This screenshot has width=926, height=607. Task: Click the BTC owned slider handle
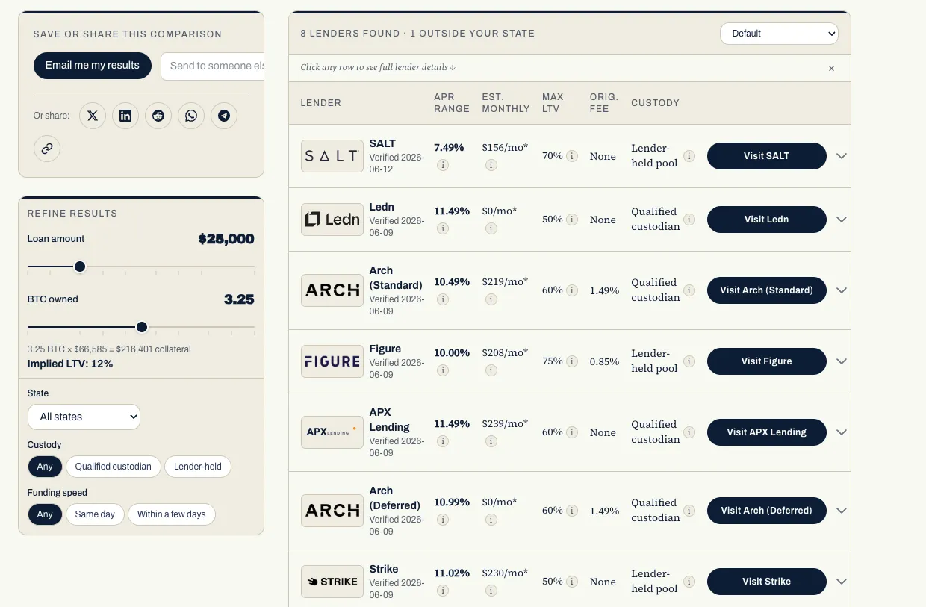pos(142,327)
